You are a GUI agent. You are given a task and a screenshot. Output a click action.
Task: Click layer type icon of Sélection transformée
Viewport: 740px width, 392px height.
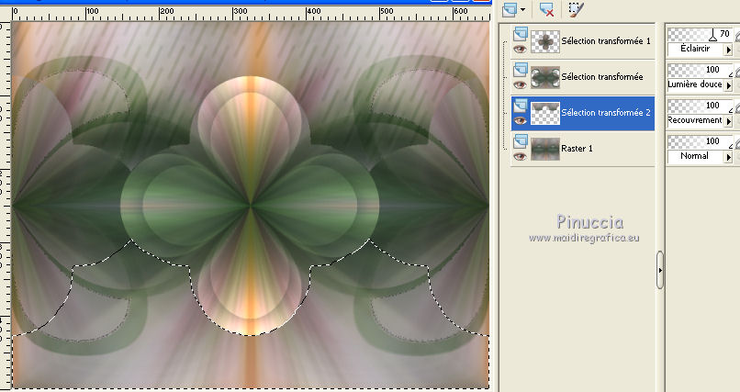coord(520,70)
